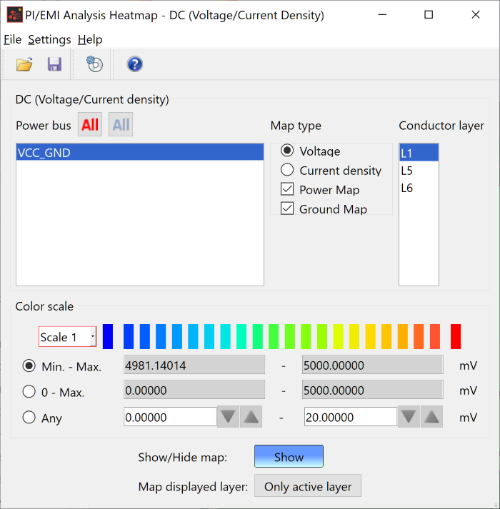Image resolution: width=500 pixels, height=509 pixels.
Task: Select conductor layer L1
Action: coord(419,153)
